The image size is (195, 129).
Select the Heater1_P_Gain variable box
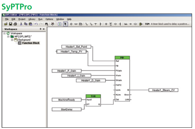pos(67,71)
